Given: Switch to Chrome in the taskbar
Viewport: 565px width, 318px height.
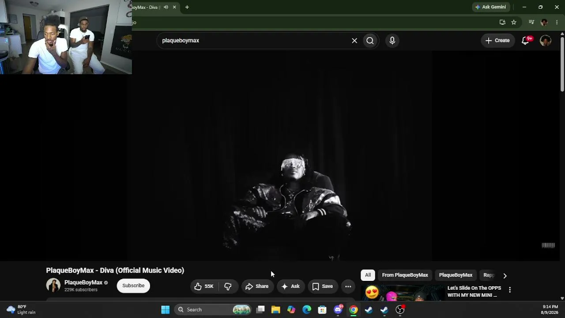Looking at the screenshot, I should click(x=354, y=310).
